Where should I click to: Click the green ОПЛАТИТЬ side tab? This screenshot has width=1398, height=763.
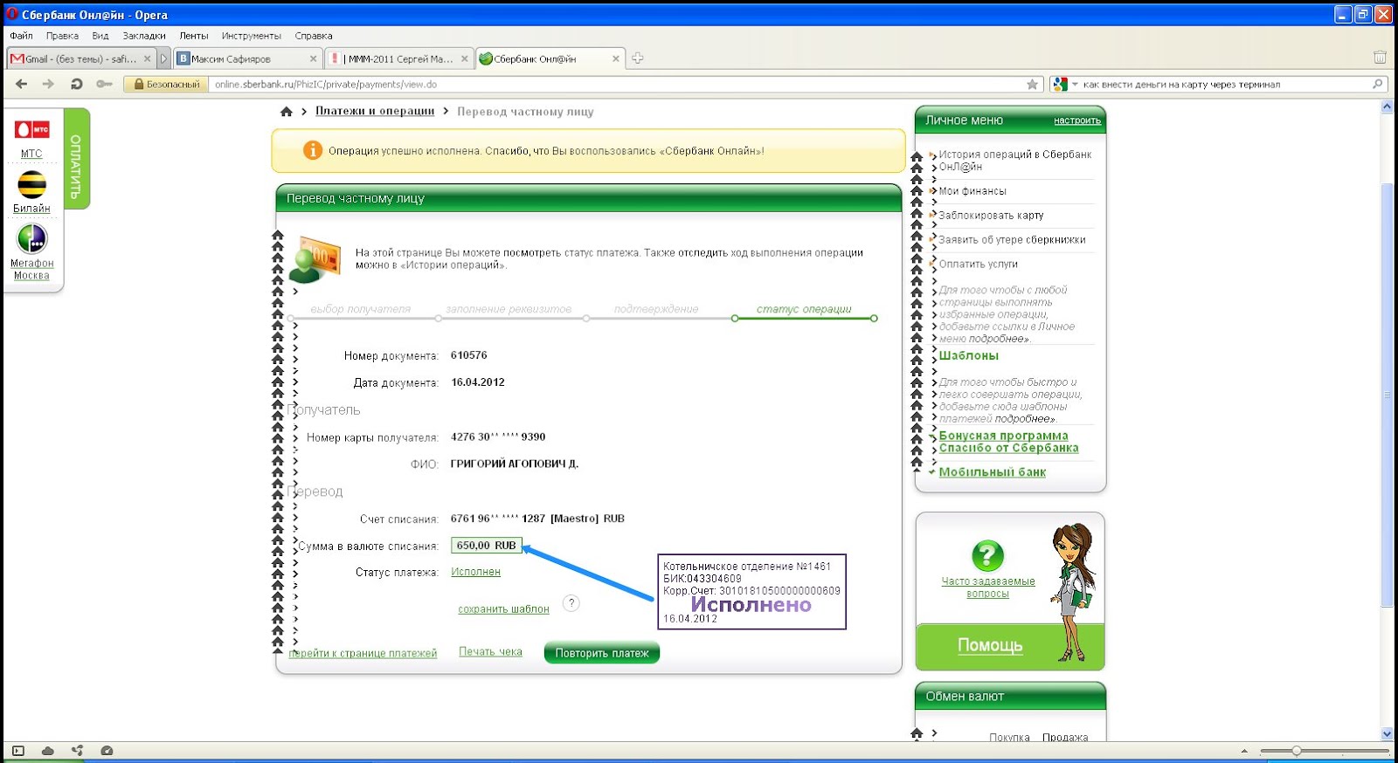76,158
